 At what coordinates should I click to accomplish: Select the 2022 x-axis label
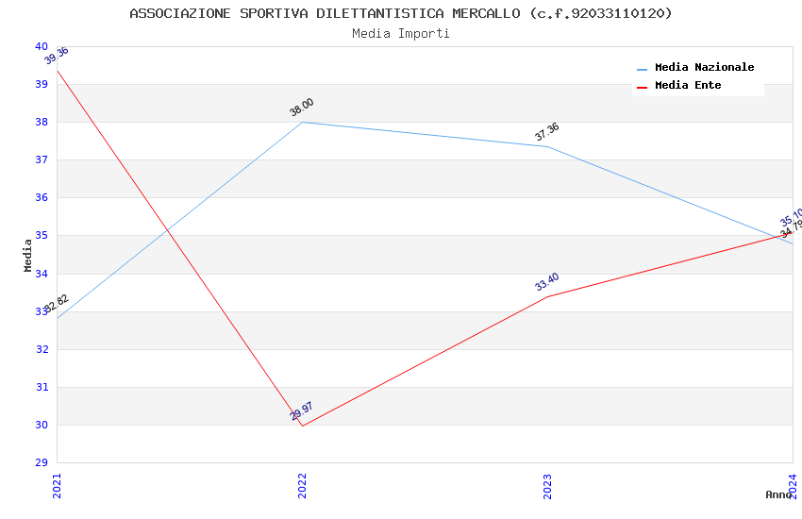click(x=302, y=485)
